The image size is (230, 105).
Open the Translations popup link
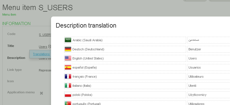[41, 54]
